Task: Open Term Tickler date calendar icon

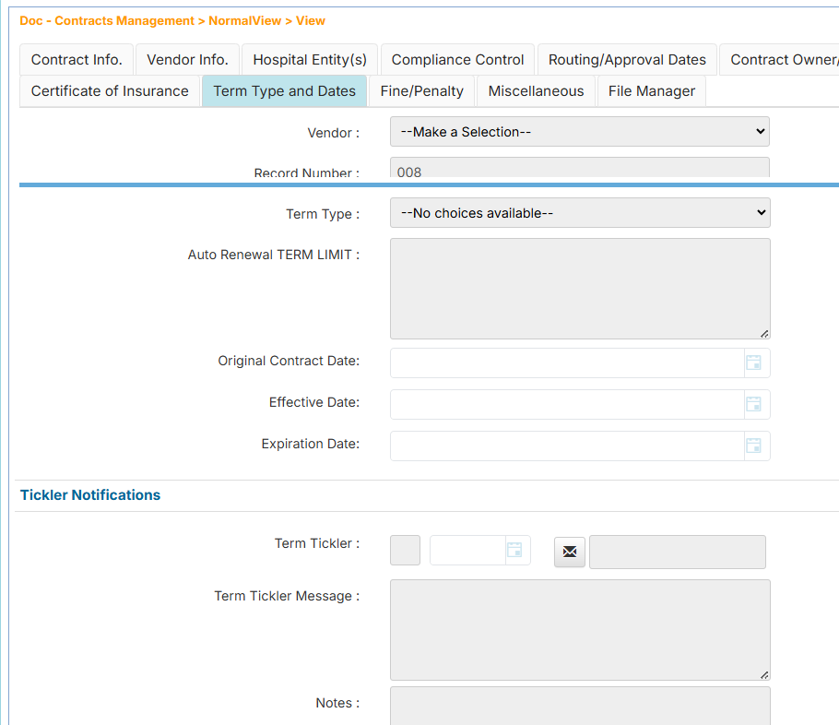Action: tap(514, 551)
